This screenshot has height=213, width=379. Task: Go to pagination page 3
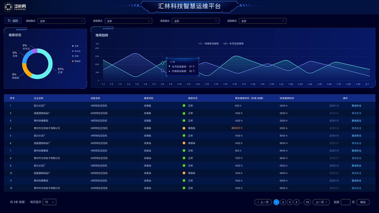290,202
